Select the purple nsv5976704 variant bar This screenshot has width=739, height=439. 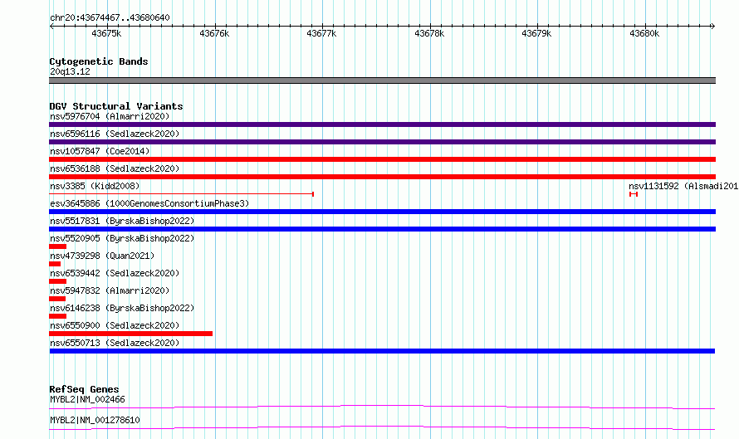(382, 124)
